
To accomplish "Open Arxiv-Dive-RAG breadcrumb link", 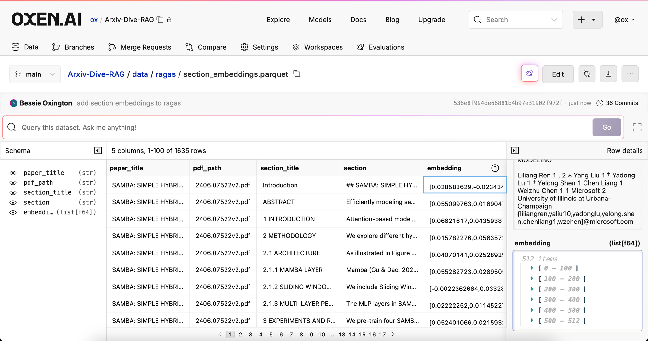I will 96,74.
